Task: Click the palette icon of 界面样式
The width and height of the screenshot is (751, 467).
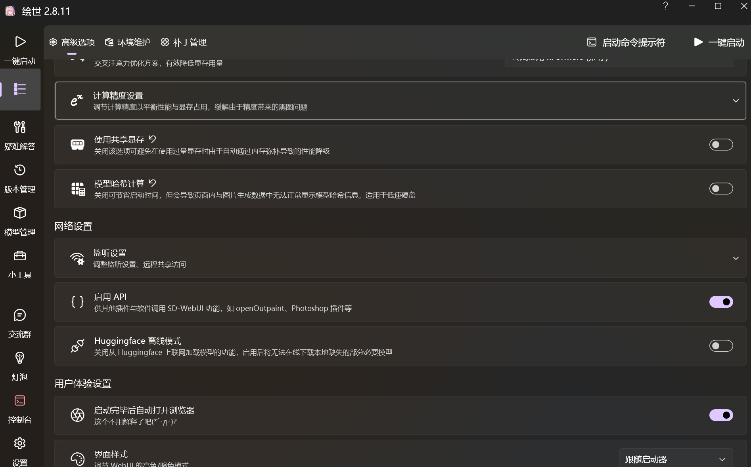Action: tap(77, 459)
